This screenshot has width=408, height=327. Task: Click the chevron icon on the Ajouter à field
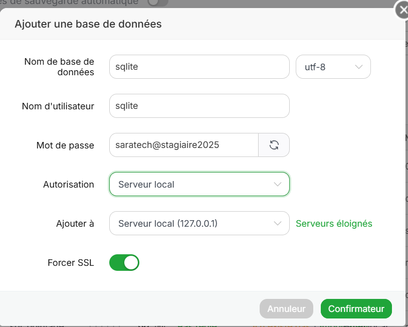[x=278, y=223]
